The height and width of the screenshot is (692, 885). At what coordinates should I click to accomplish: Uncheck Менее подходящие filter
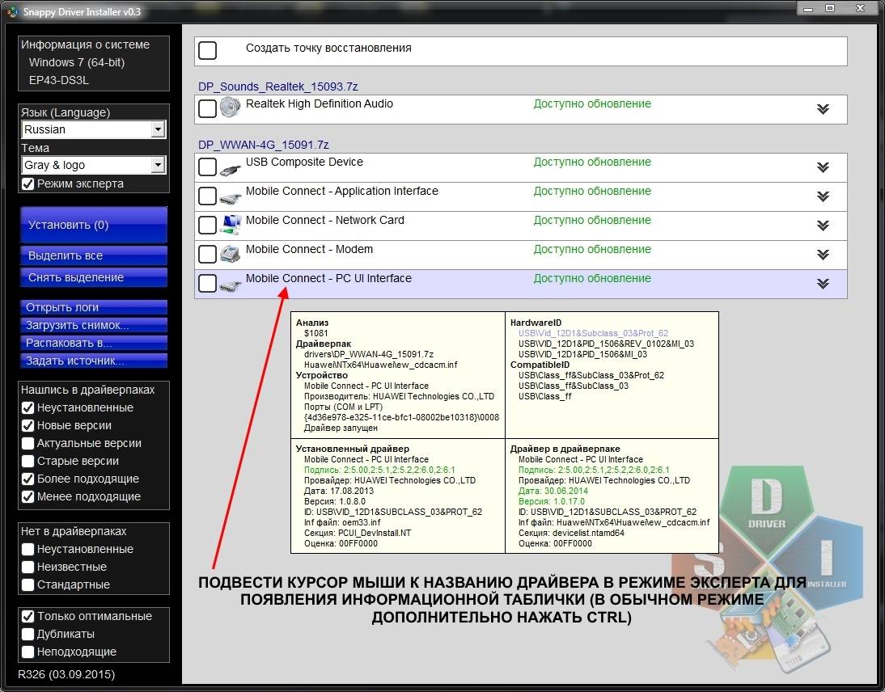point(28,497)
